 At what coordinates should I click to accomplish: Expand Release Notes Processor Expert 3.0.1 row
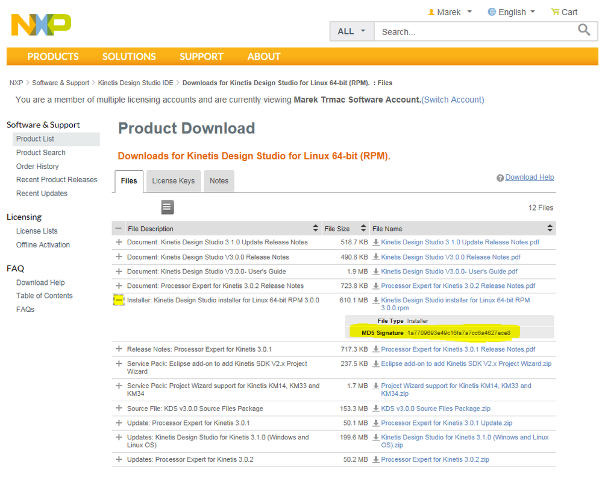coord(119,349)
